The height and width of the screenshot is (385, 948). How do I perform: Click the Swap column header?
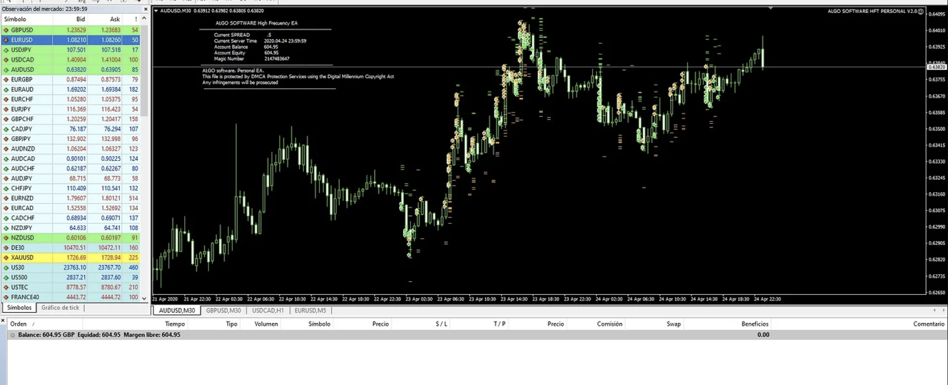654,324
